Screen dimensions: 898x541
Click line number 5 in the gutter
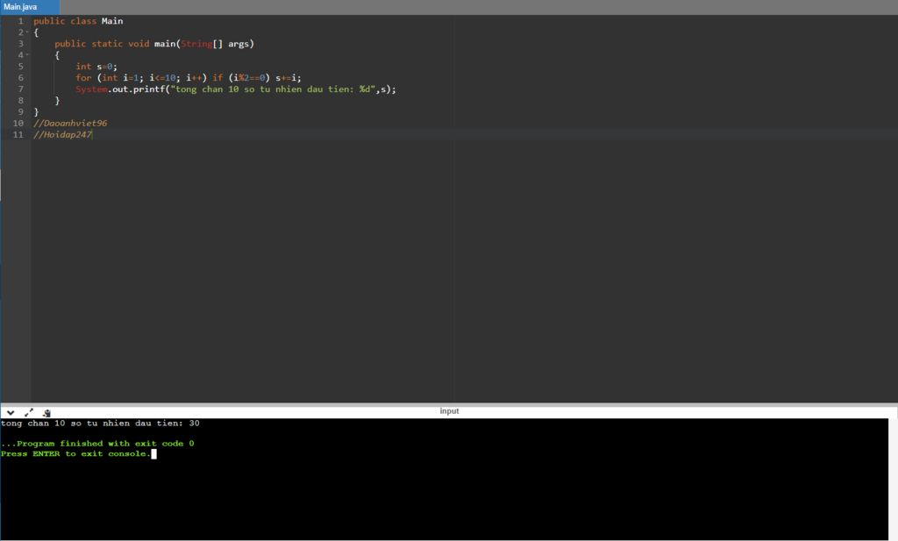pyautogui.click(x=21, y=67)
